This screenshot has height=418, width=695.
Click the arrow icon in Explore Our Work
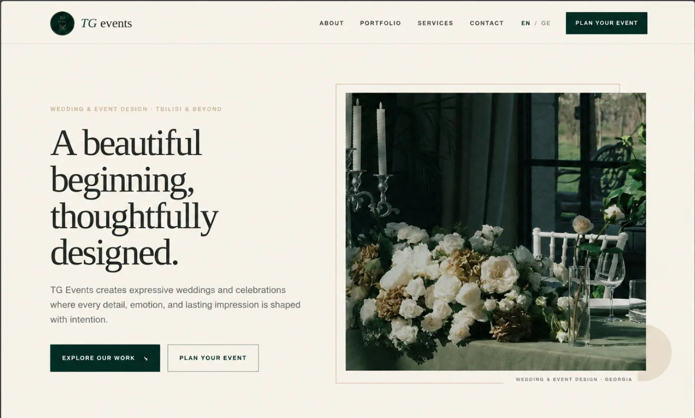pos(145,358)
